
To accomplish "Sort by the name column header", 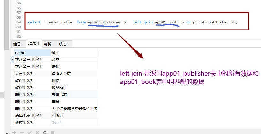I will tap(33, 53).
